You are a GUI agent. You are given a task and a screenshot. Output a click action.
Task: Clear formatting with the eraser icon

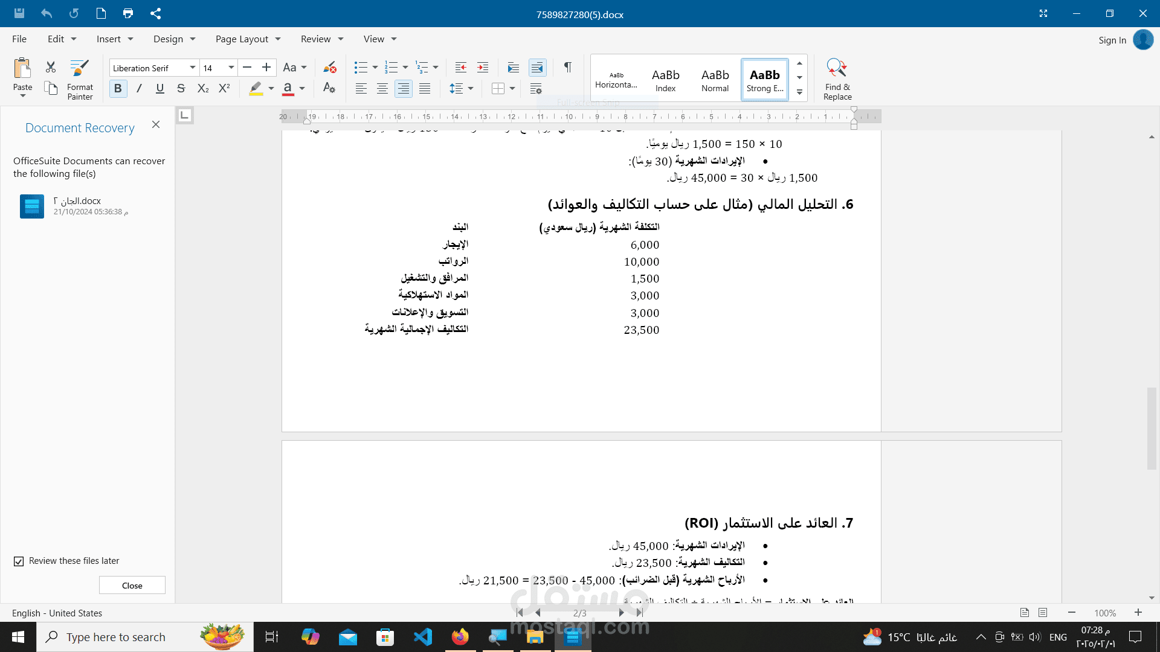tap(329, 67)
